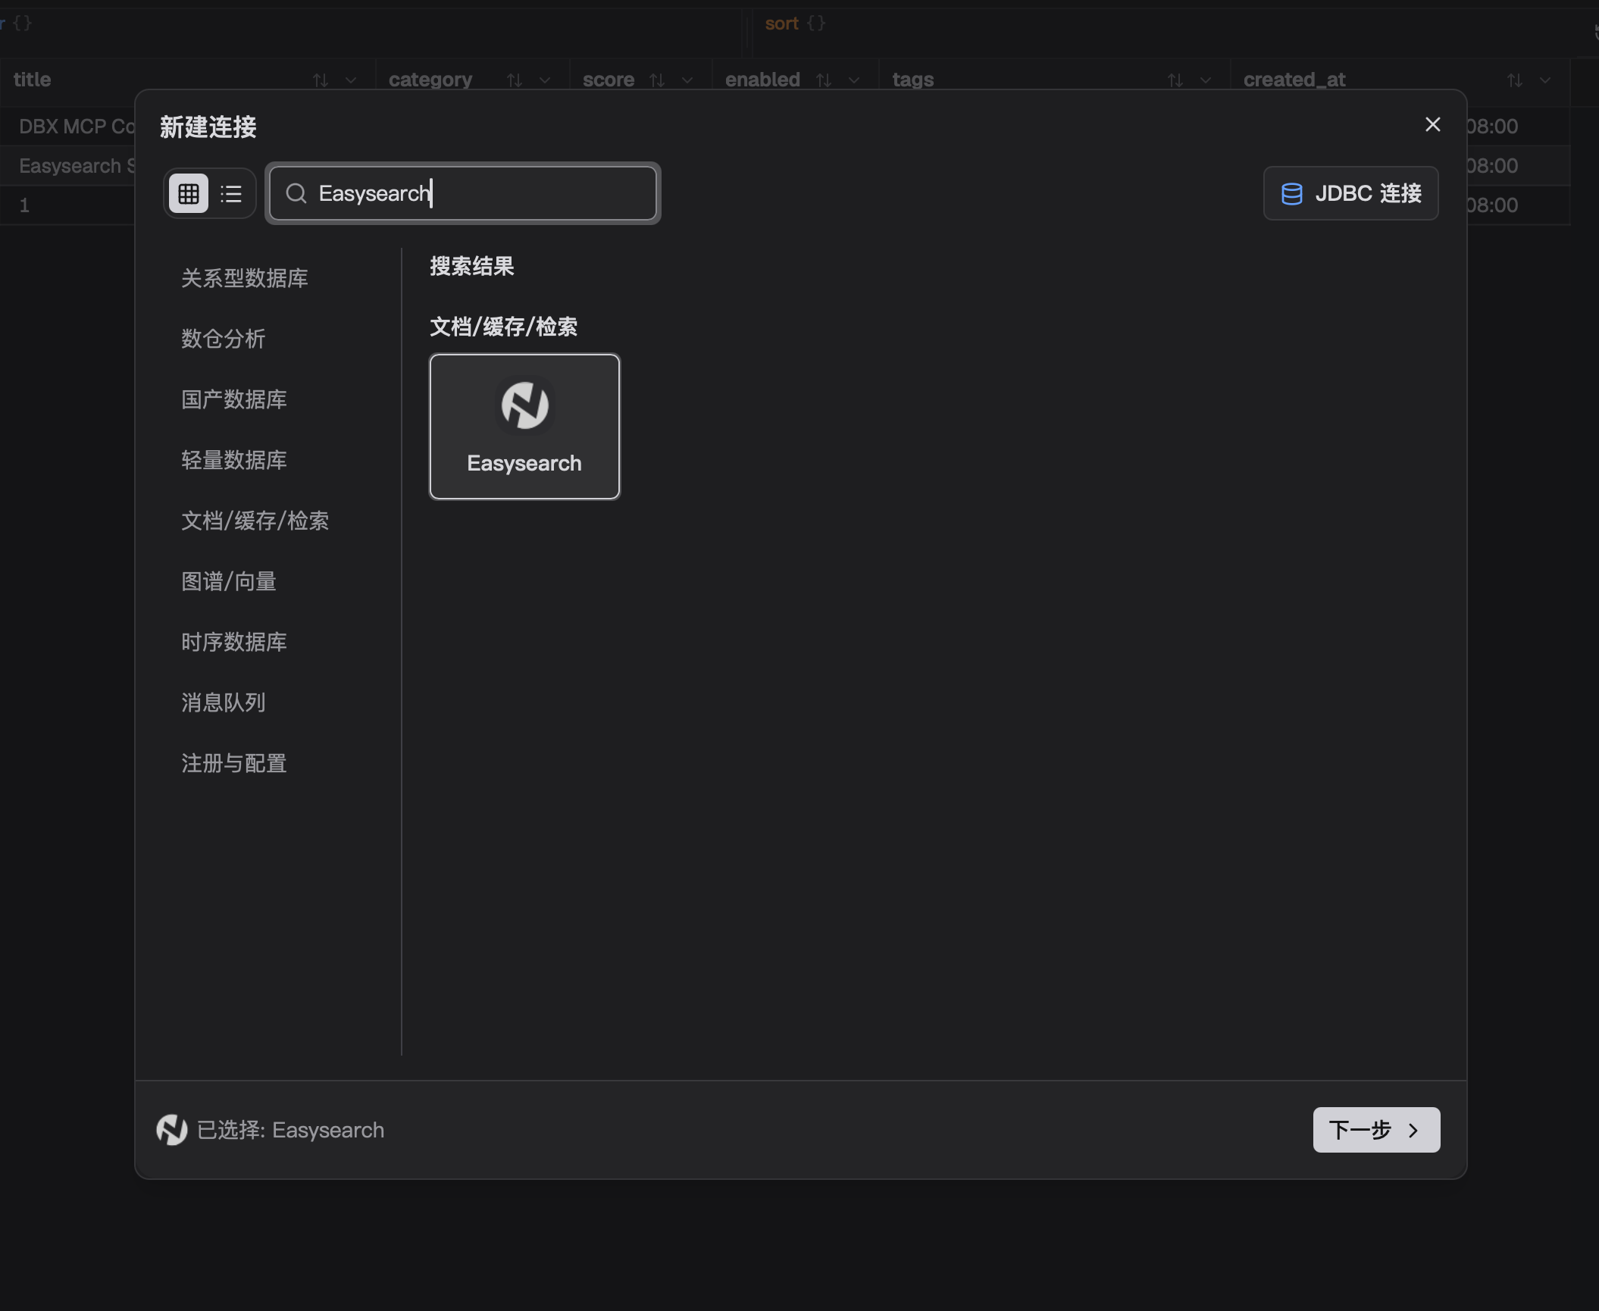Image resolution: width=1599 pixels, height=1311 pixels.
Task: Click the 新建连接 dialog title
Action: (x=208, y=127)
